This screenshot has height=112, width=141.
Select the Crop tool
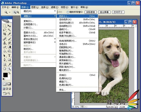(4, 34)
